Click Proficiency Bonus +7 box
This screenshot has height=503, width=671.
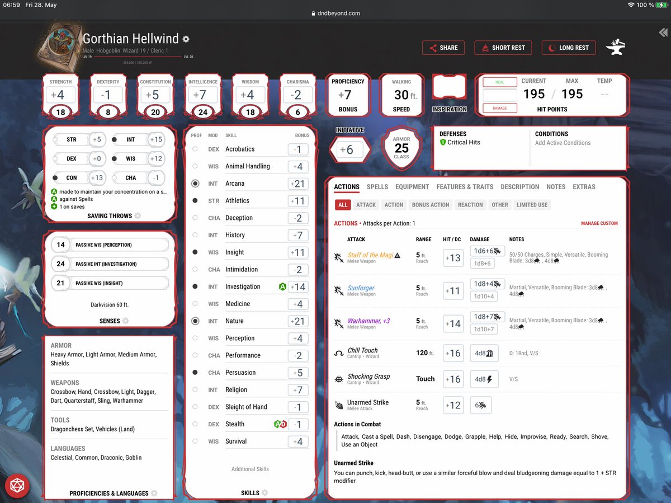348,95
